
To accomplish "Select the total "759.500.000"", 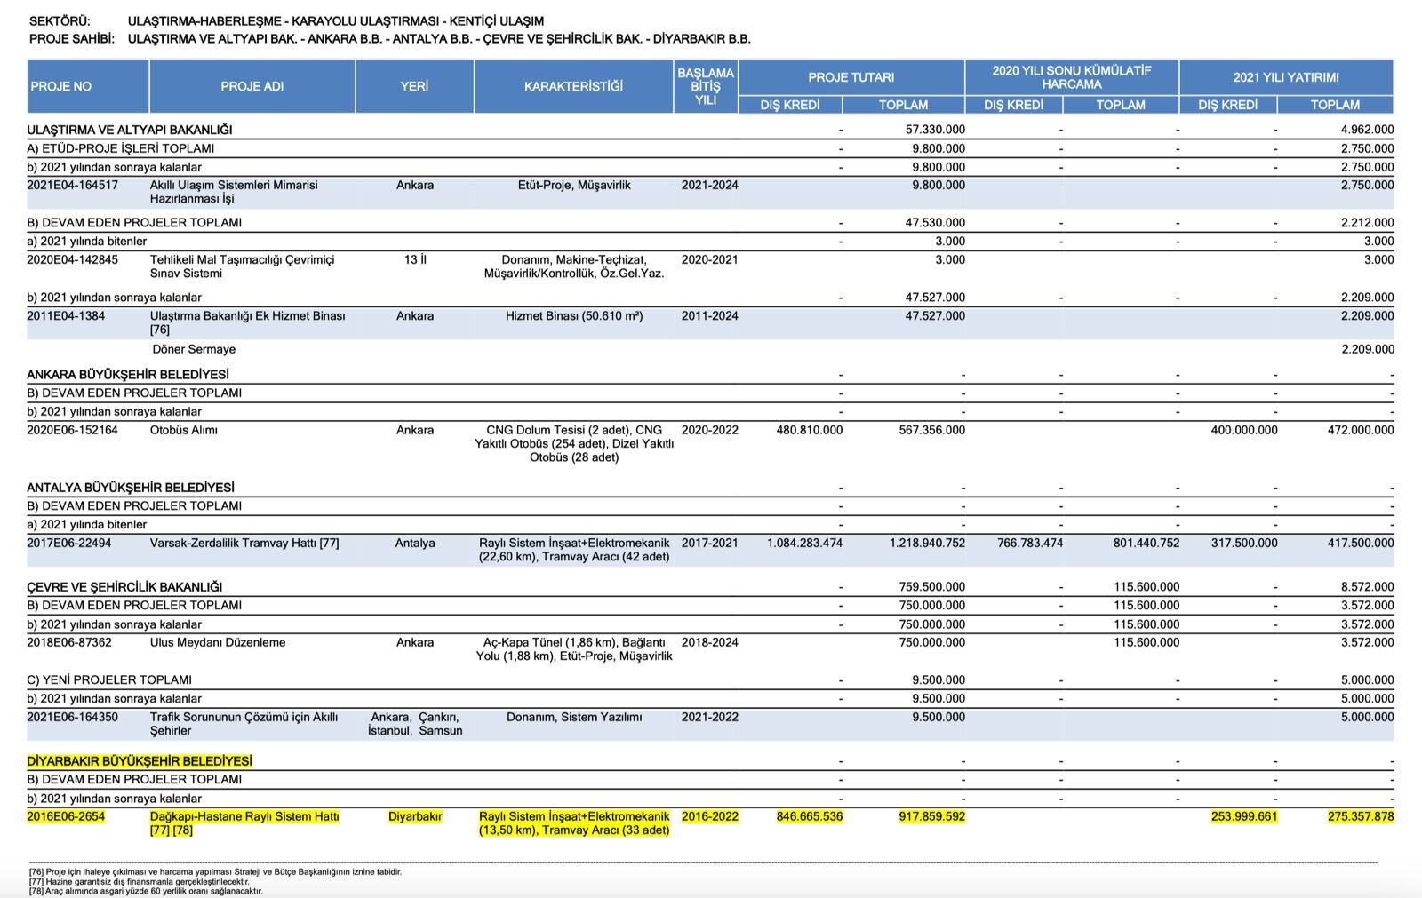I will [x=931, y=587].
